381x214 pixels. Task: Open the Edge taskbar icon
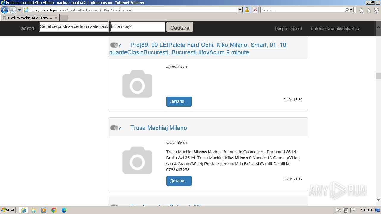(64, 210)
